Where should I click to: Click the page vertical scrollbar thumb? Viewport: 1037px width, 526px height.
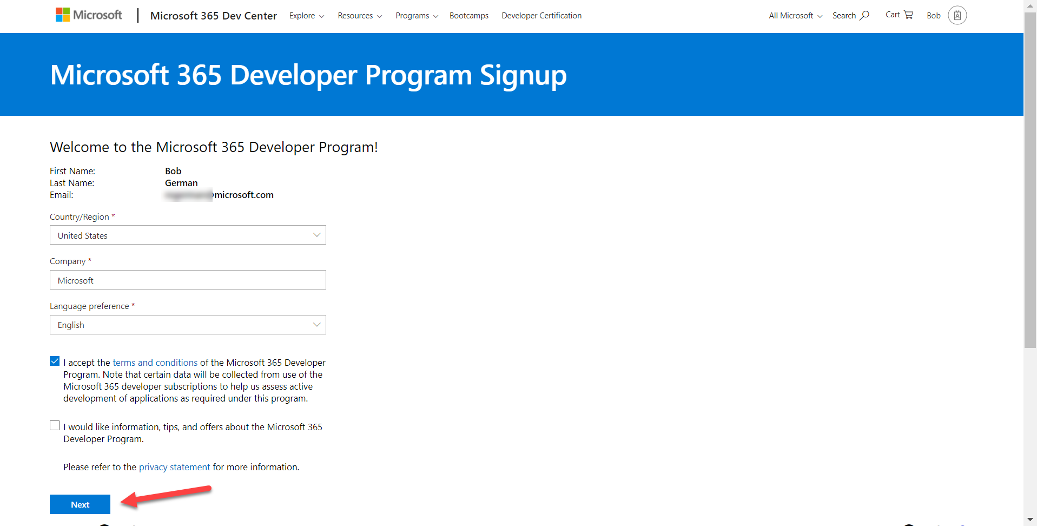[1030, 180]
